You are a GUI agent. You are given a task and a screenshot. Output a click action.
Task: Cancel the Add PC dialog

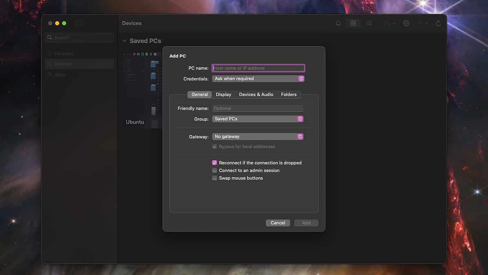[x=278, y=223]
